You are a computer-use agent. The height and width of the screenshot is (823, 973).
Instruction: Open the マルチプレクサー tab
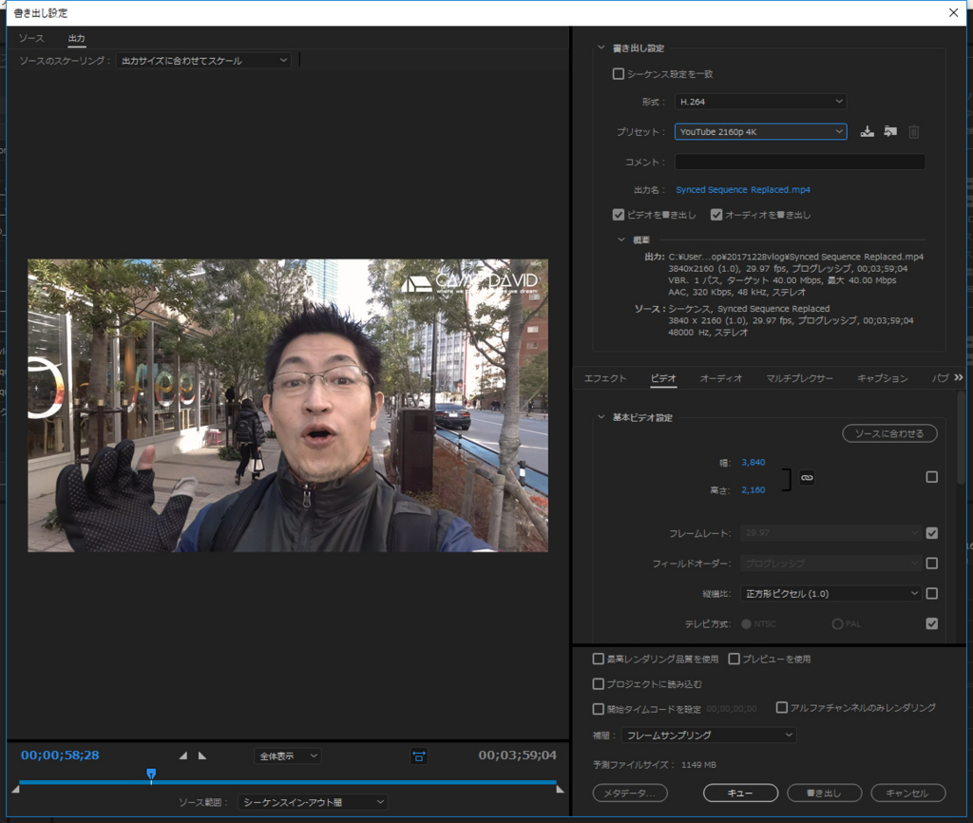[x=799, y=378]
